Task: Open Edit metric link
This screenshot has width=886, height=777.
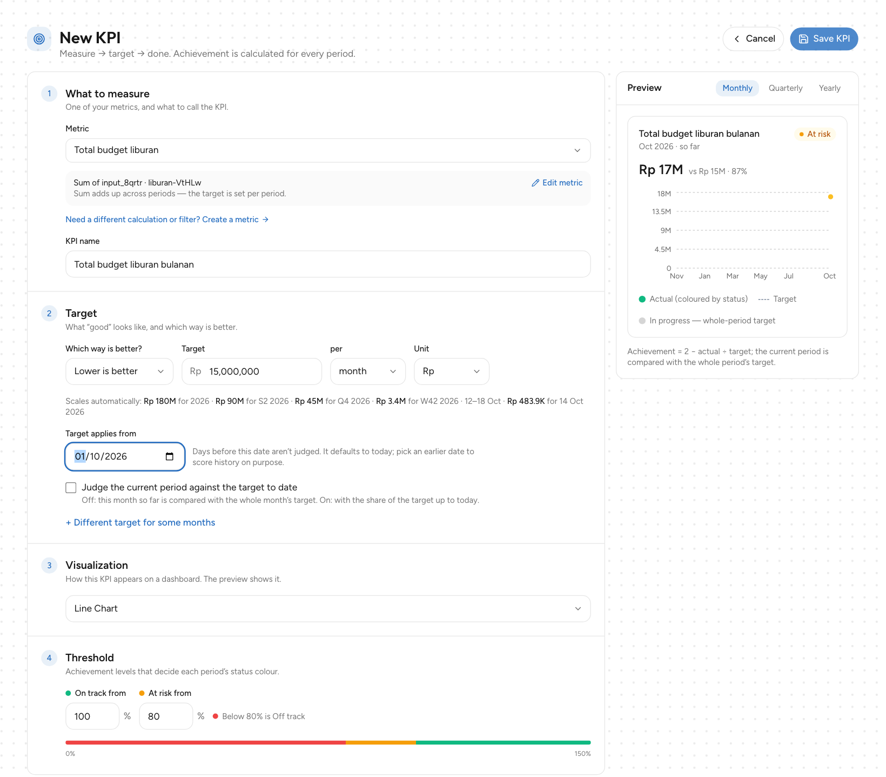Action: click(x=557, y=183)
